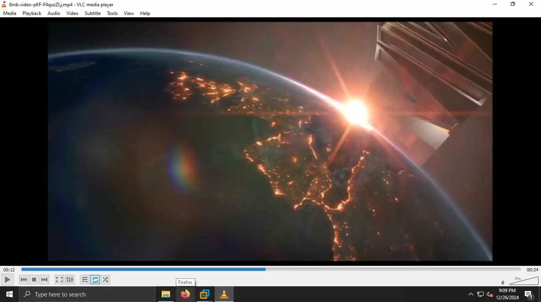Show extended settings and effects

pos(70,280)
